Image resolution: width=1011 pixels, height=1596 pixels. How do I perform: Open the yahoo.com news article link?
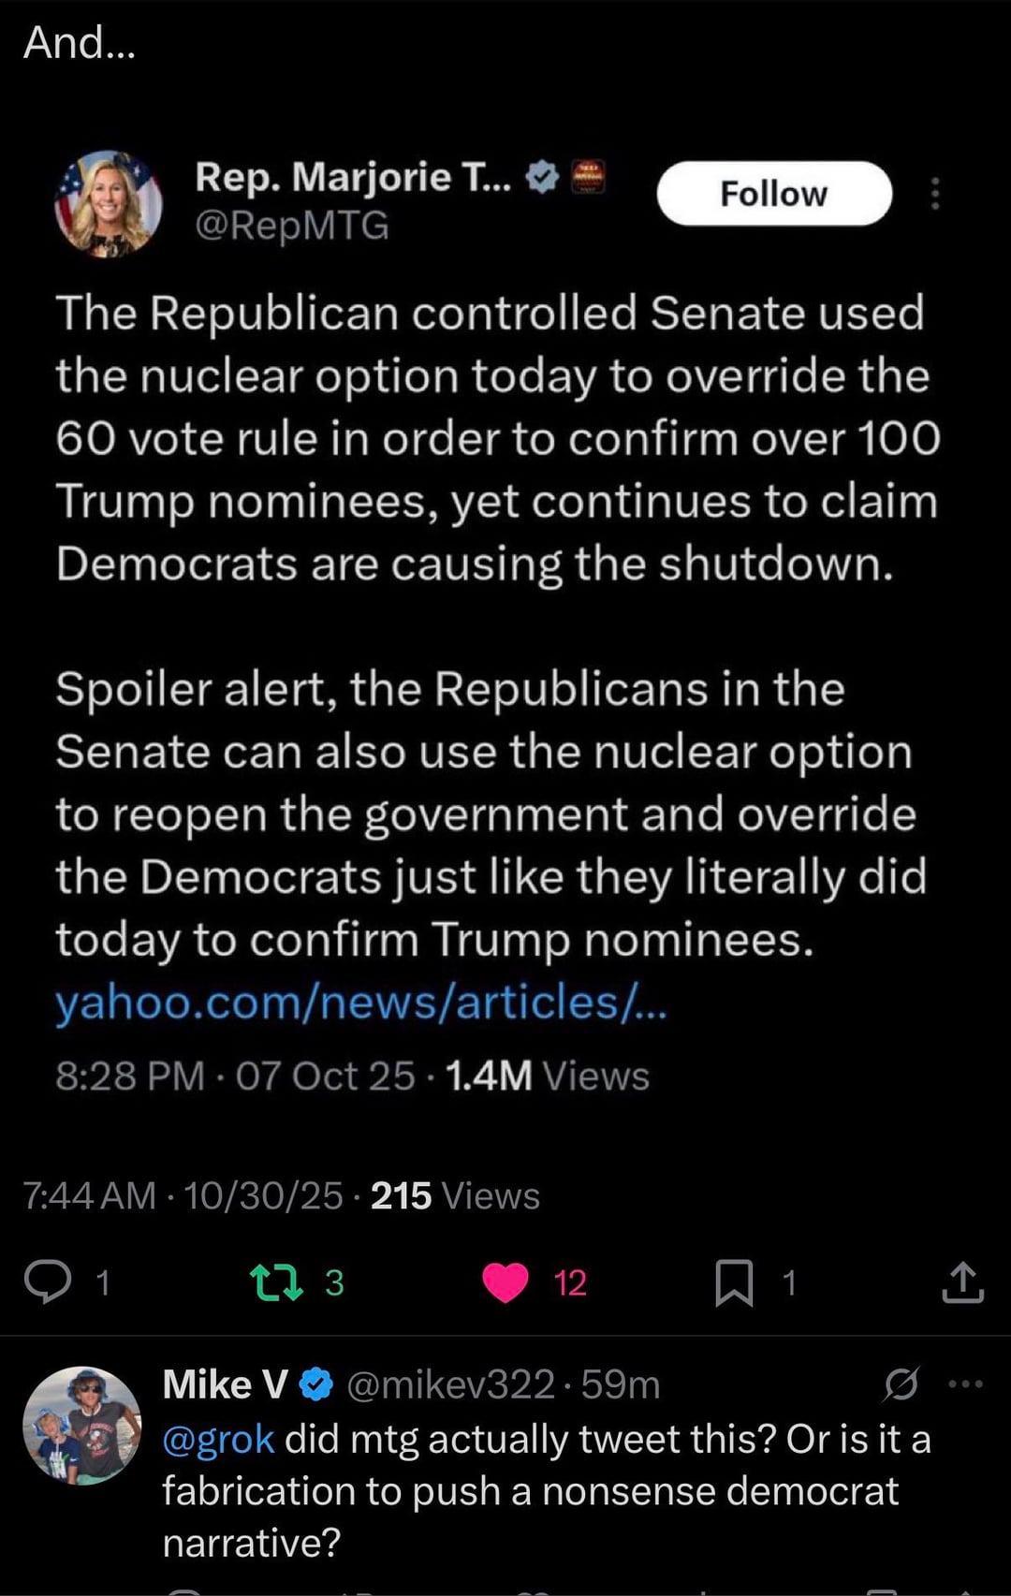coord(360,1003)
